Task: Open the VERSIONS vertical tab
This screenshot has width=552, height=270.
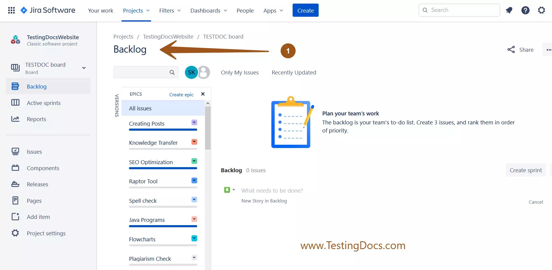Action: tap(117, 106)
